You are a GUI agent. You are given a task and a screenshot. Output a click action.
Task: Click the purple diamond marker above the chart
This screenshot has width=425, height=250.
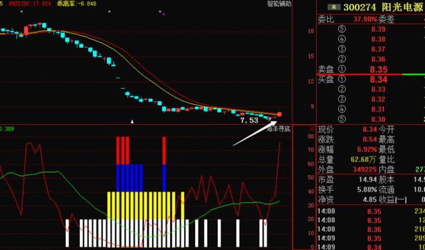(x=164, y=14)
